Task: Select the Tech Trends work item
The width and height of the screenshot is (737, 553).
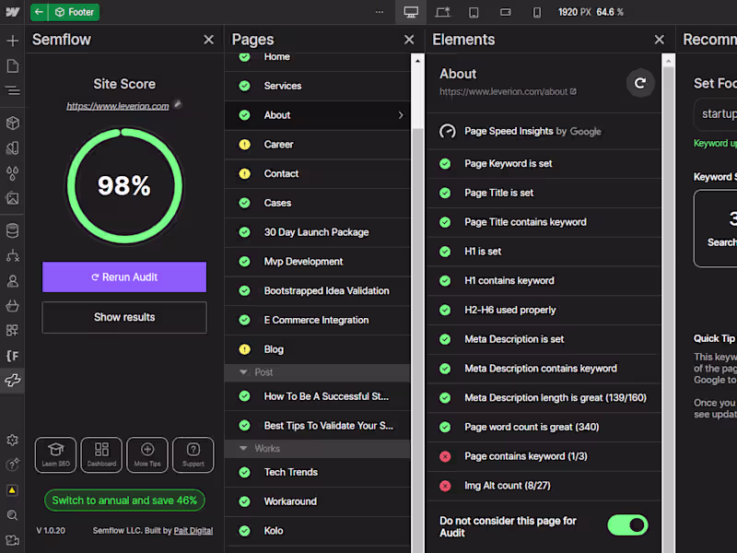Action: [317, 472]
